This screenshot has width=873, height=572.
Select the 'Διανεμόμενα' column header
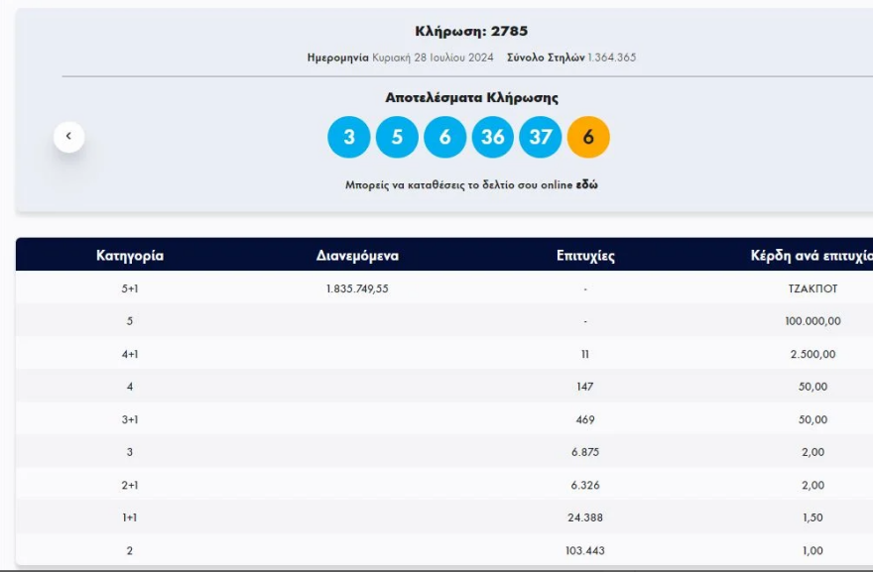pos(357,256)
